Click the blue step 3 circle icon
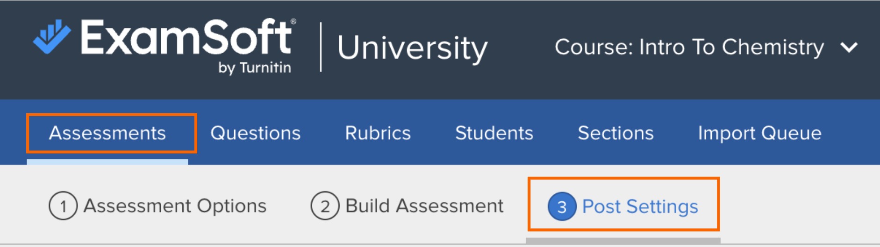Screen dimensions: 880x247 click(562, 206)
